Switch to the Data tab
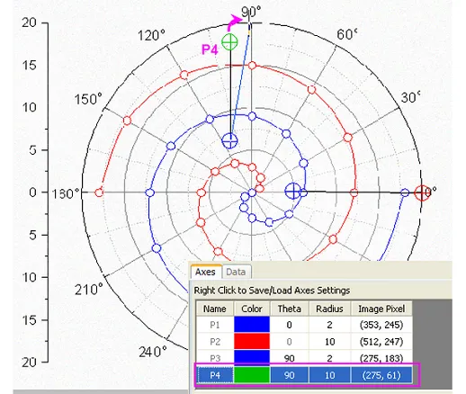Screen dimensions: 466x394 [236, 272]
